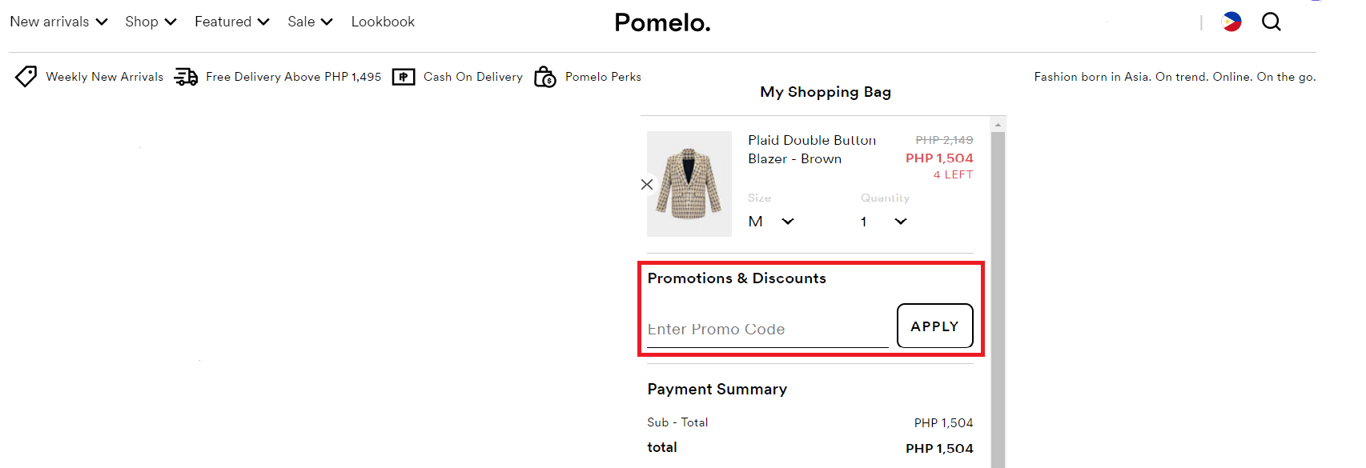Click the Philippines flag region selector icon

(1231, 22)
